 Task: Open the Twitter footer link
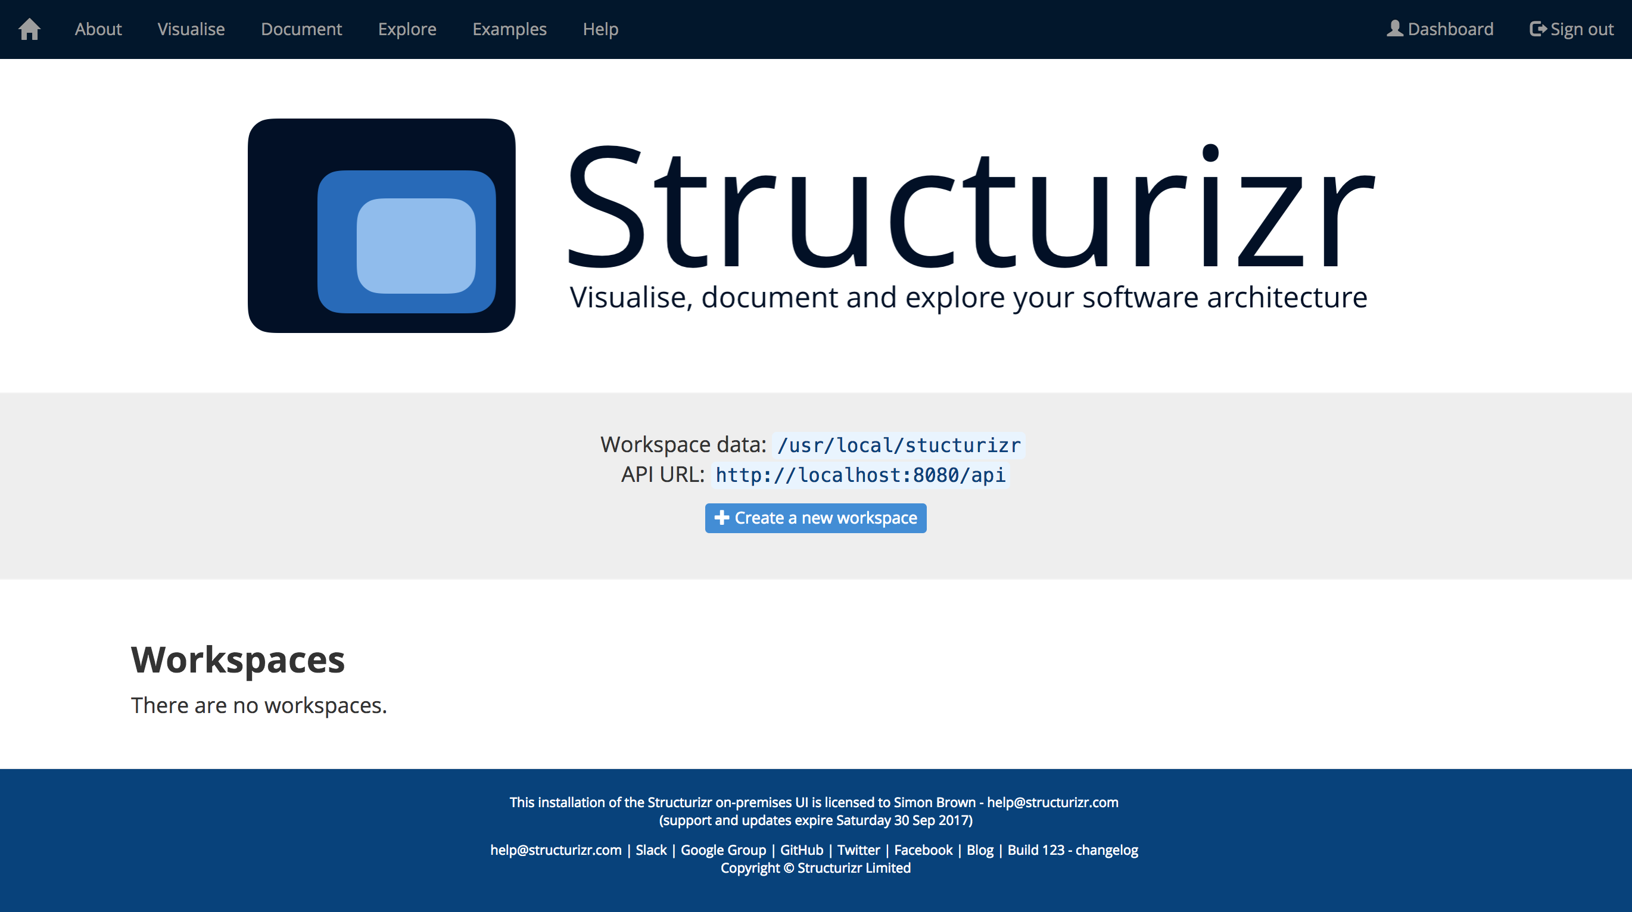click(x=858, y=850)
